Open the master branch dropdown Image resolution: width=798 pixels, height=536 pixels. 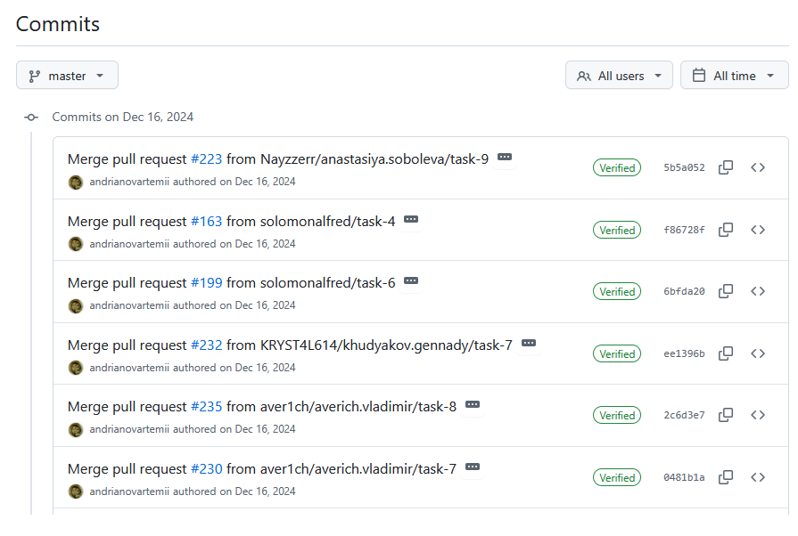(67, 76)
